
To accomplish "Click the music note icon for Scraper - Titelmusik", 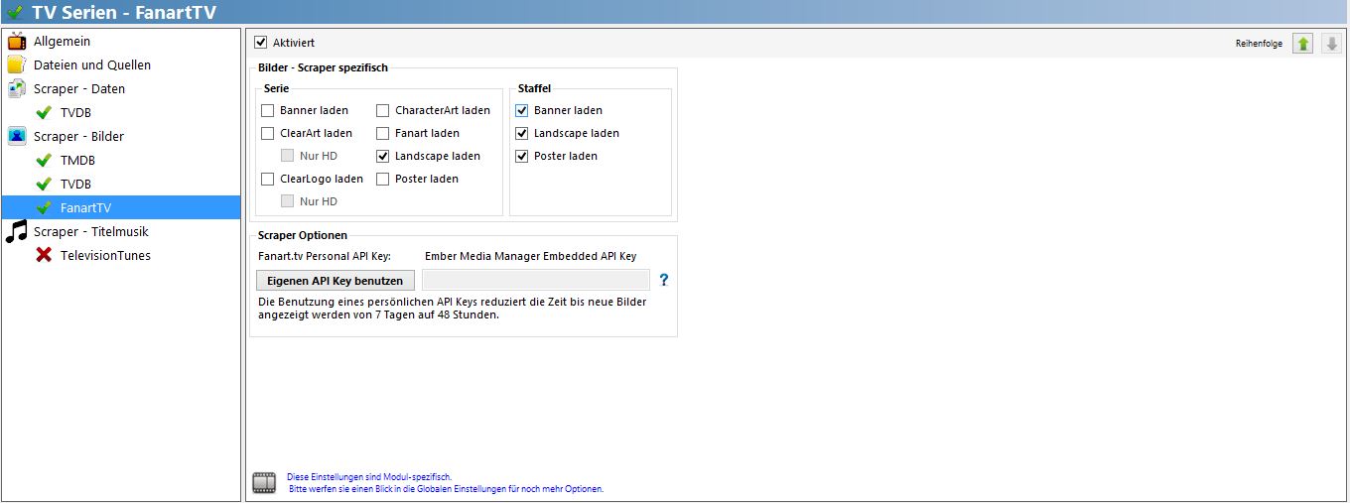I will [16, 232].
